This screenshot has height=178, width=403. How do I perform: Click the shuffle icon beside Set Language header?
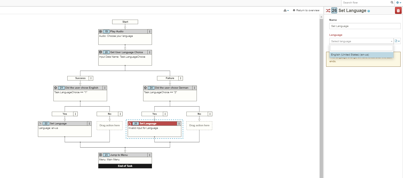tap(328, 10)
